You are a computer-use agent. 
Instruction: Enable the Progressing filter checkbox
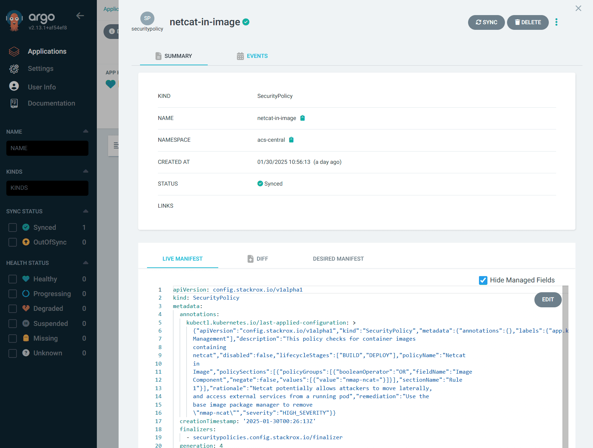pos(13,294)
